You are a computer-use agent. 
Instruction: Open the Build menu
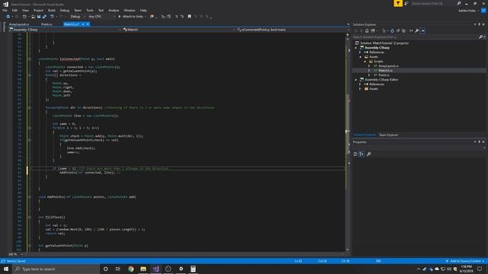[x=52, y=10]
